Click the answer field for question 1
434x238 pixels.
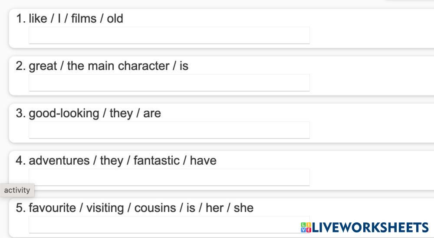click(x=169, y=35)
